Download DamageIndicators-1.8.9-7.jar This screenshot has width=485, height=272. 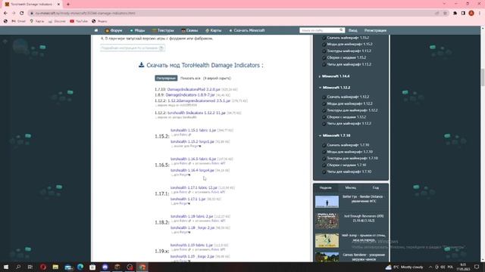190,95
